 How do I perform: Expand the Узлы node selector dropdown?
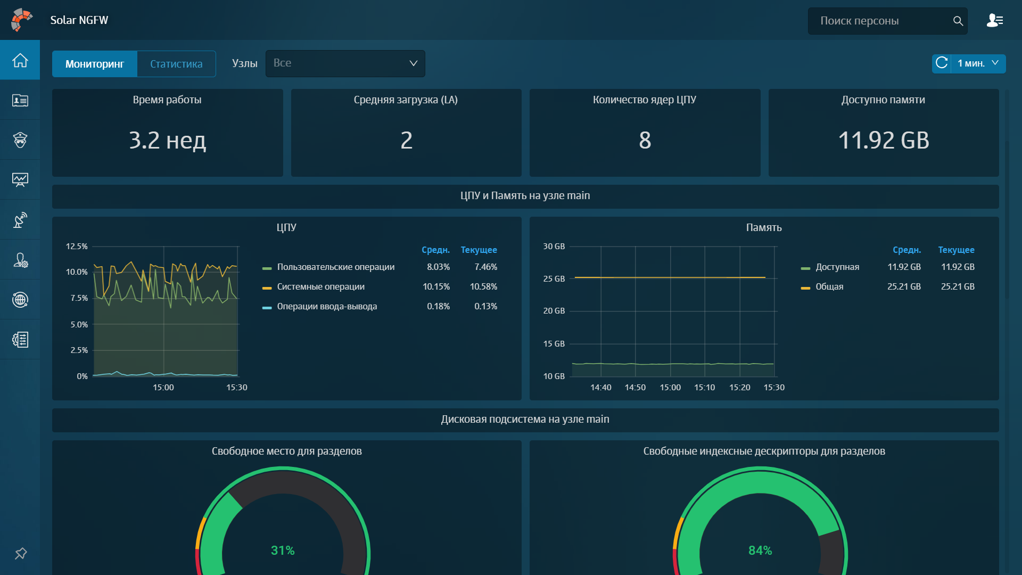[x=345, y=63]
